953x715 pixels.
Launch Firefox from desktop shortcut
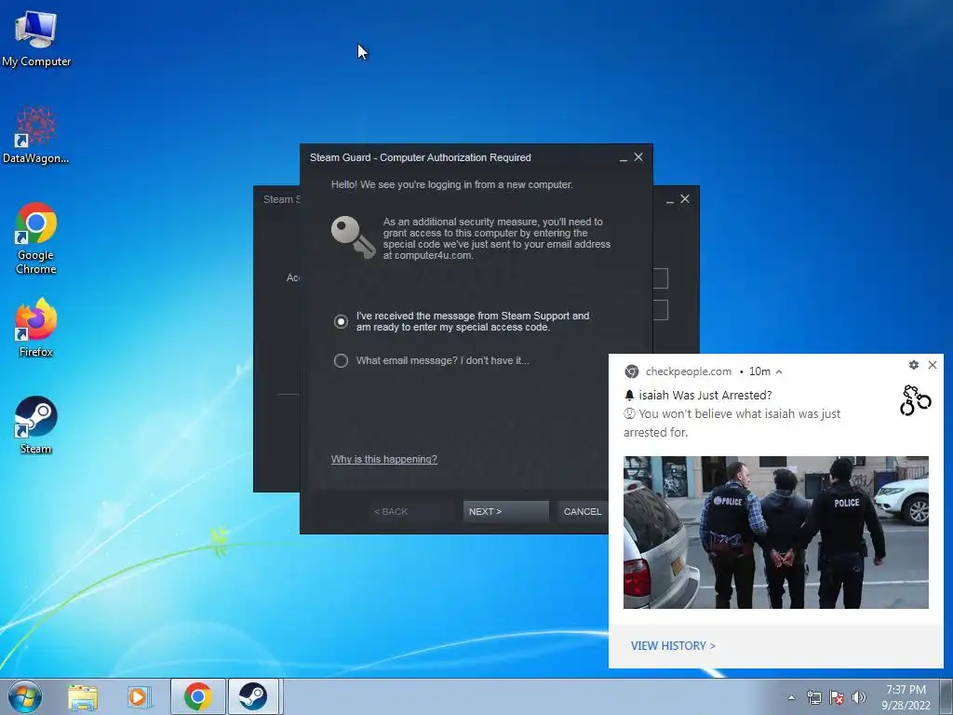tap(36, 328)
